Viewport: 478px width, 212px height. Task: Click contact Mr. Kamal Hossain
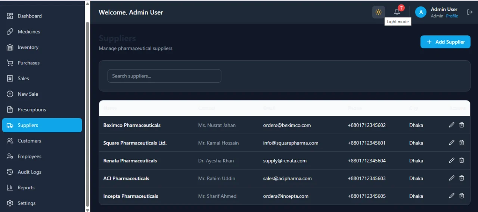(218, 143)
